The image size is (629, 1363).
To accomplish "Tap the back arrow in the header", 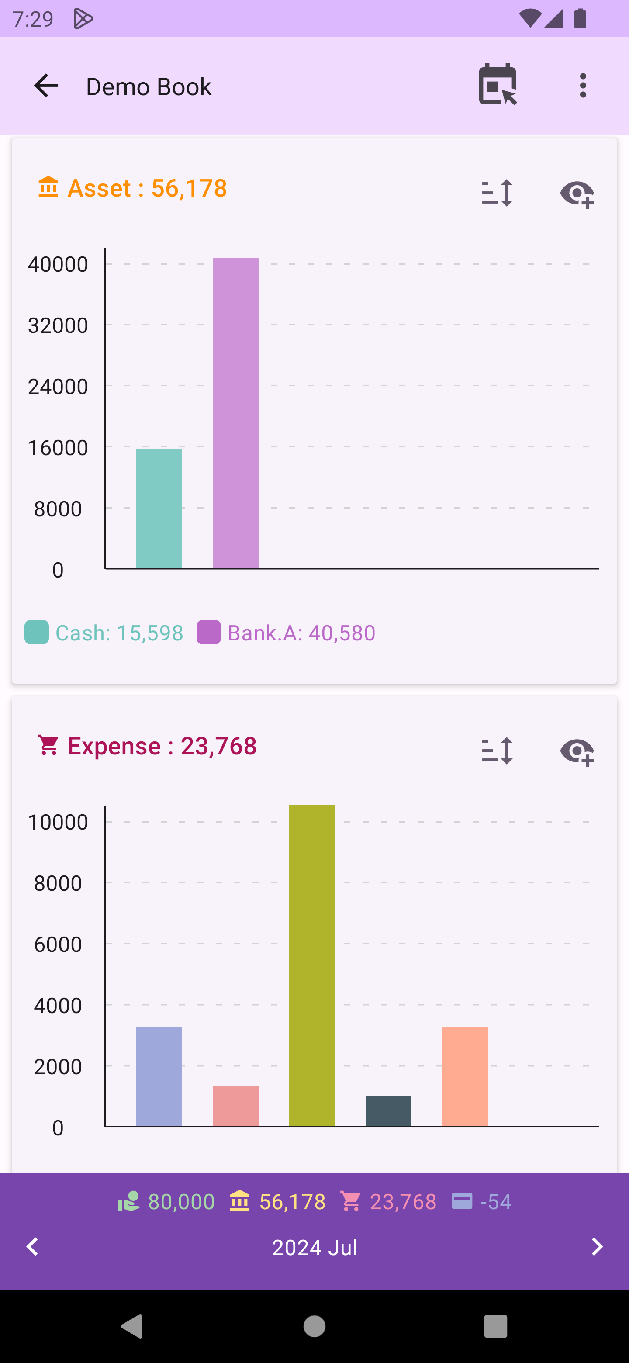I will [46, 86].
